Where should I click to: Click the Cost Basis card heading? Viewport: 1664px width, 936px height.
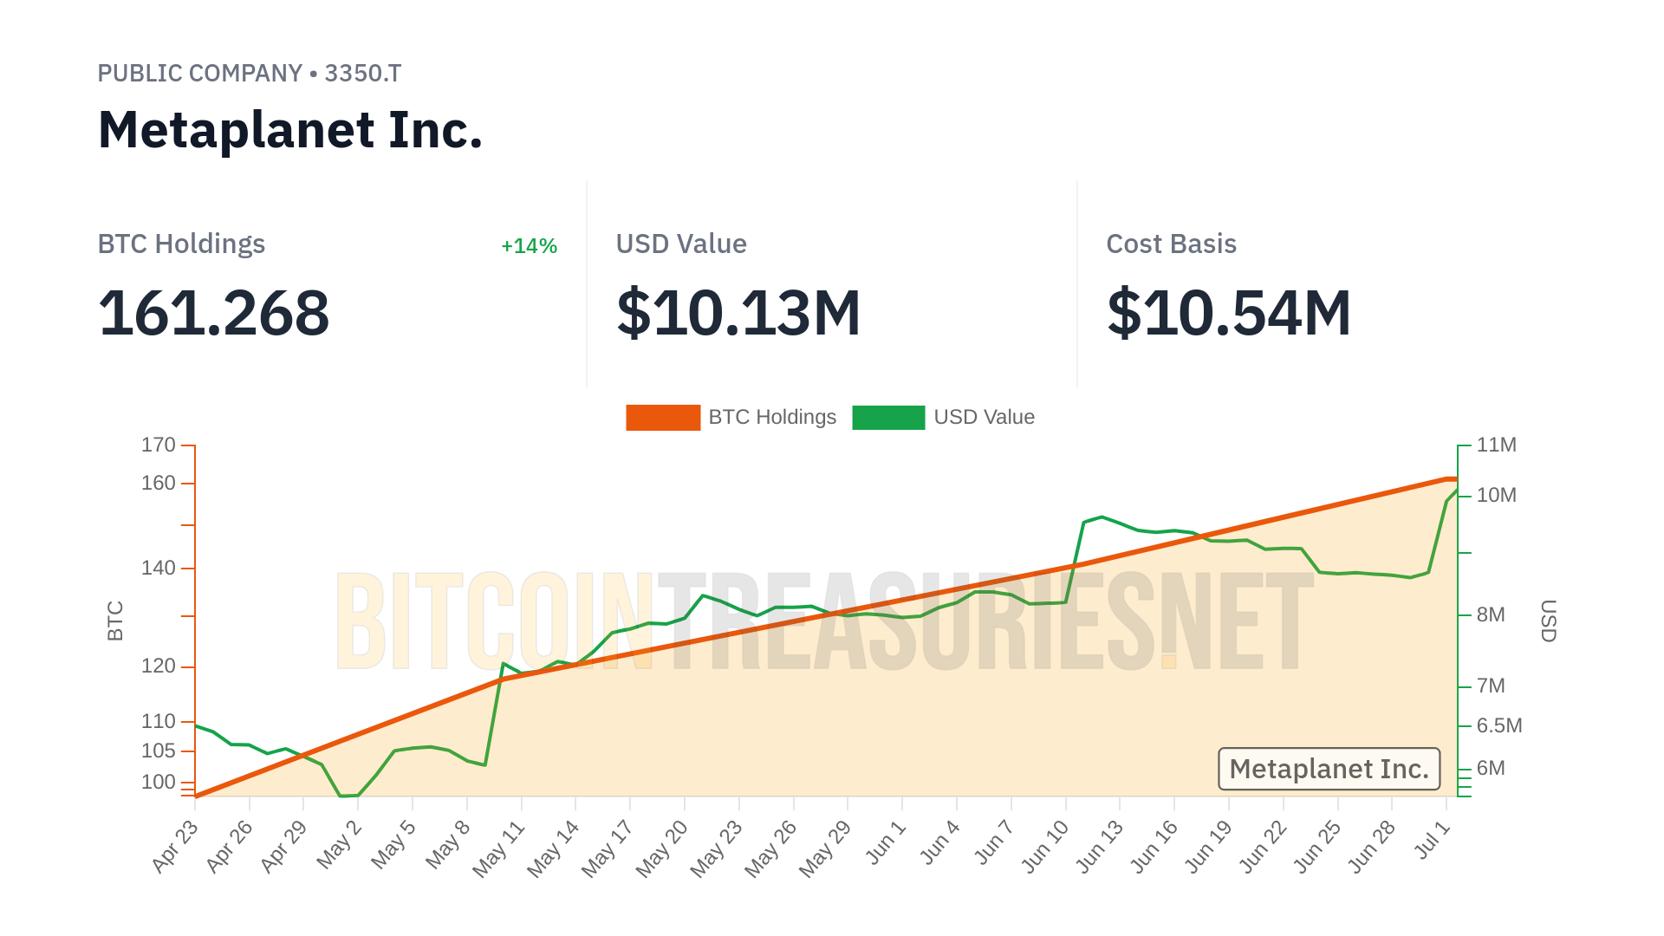tap(1171, 244)
